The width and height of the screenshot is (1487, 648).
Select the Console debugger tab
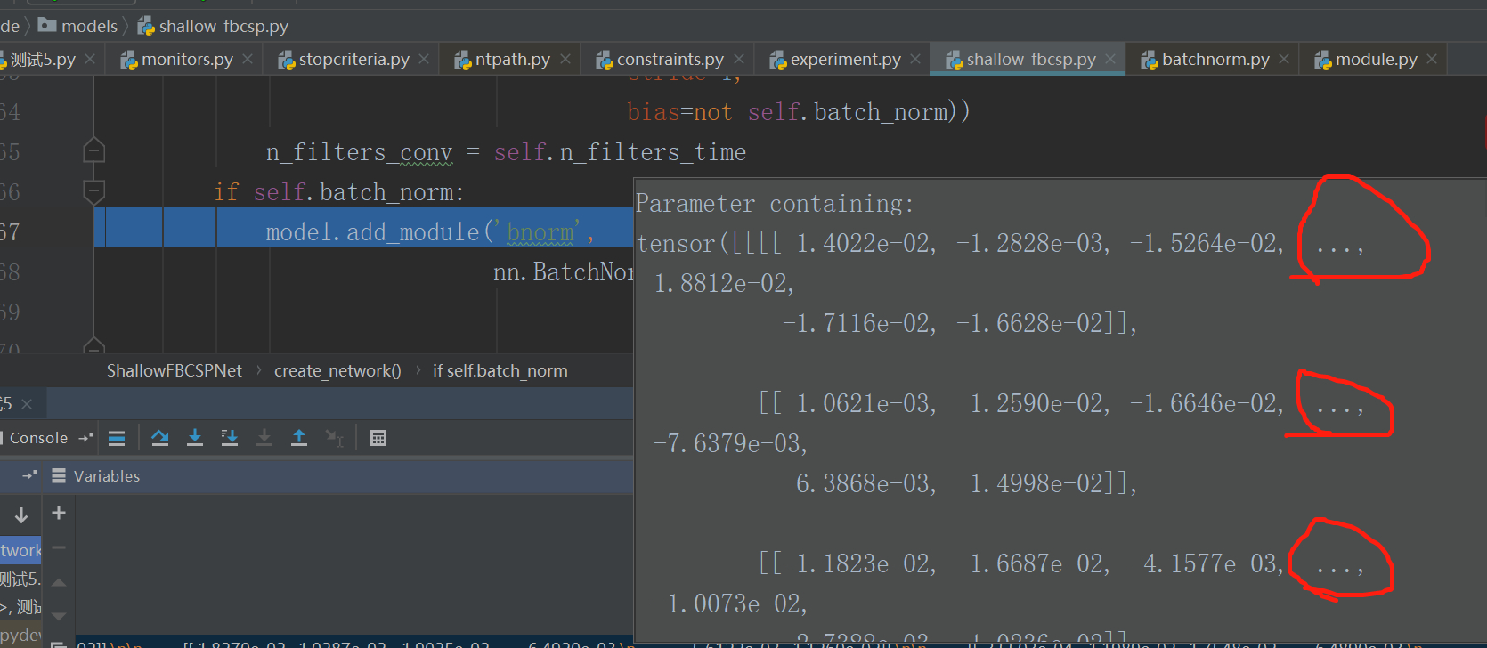(38, 438)
